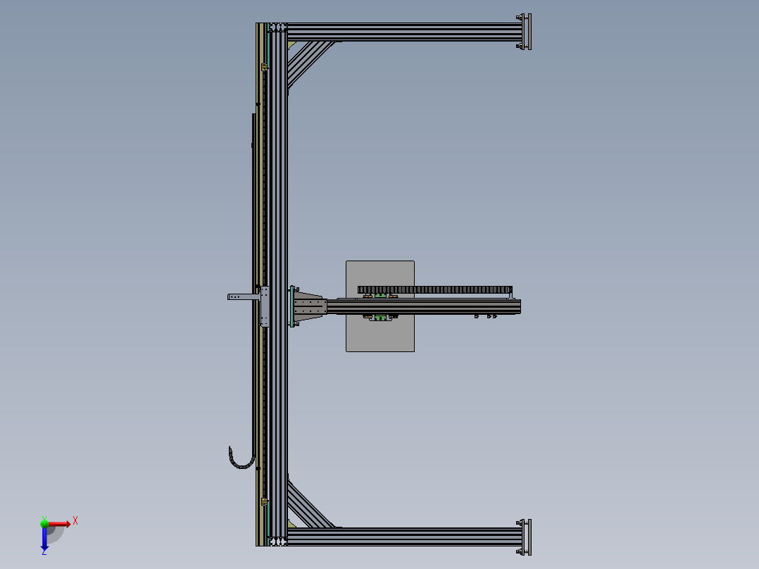The height and width of the screenshot is (569, 759).
Task: Click the green Y axis ball of the triad
Action: click(x=44, y=523)
